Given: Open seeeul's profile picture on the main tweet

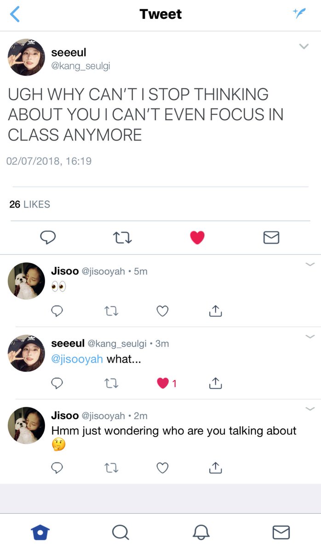Looking at the screenshot, I should click(26, 57).
